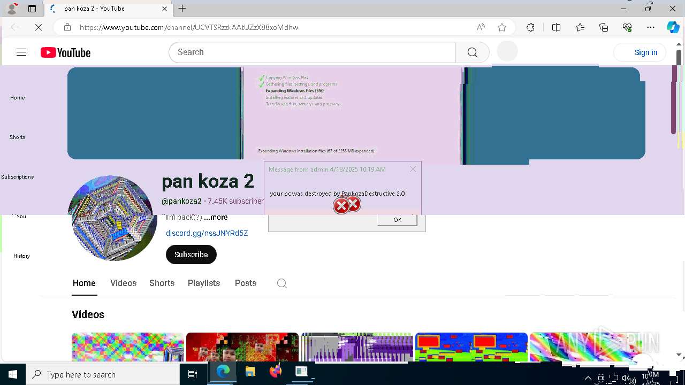685x385 pixels.
Task: Open the discord.gg/nssJNYRd5Z link
Action: pos(207,233)
